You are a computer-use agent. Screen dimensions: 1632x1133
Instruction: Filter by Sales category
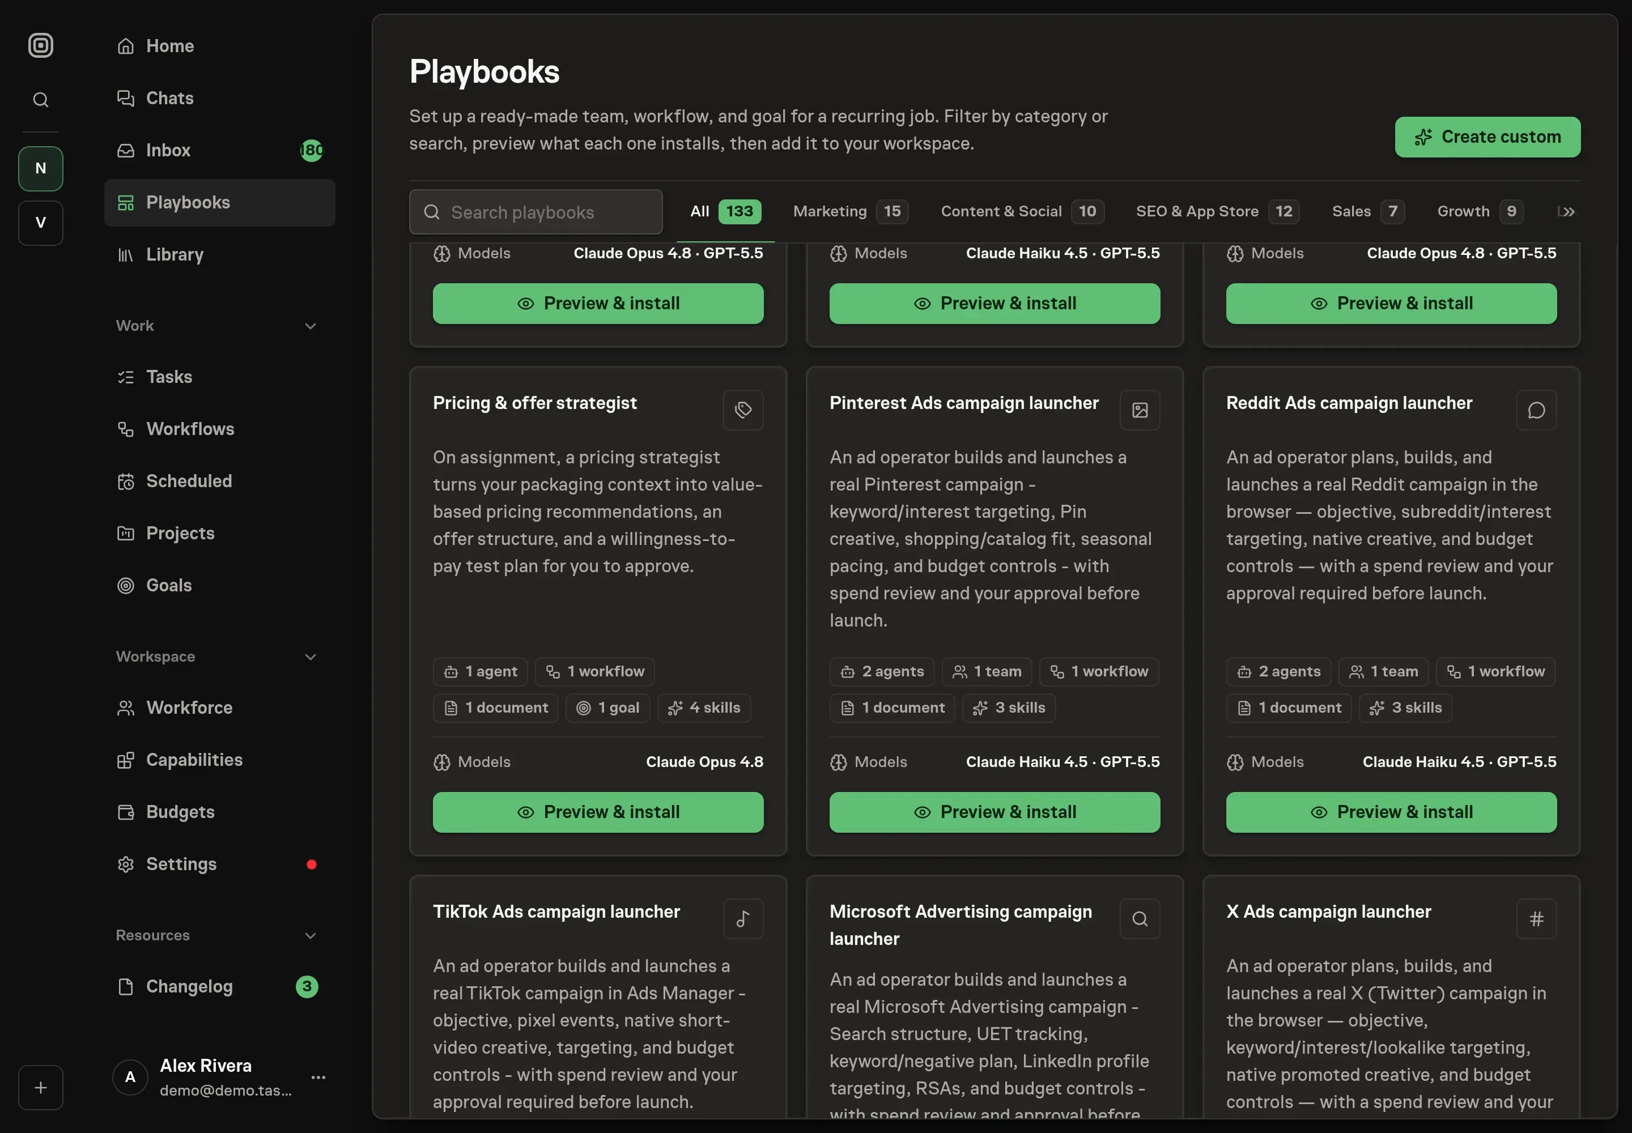1368,211
